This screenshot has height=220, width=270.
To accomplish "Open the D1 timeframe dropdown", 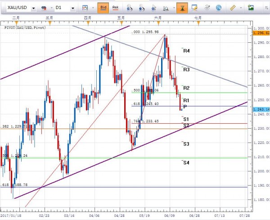I will click(x=72, y=8).
